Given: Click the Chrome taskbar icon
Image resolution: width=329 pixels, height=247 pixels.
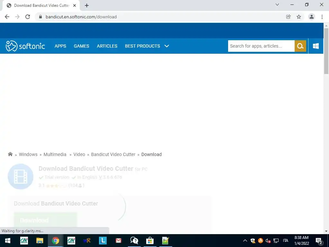Looking at the screenshot, I should (x=55, y=241).
